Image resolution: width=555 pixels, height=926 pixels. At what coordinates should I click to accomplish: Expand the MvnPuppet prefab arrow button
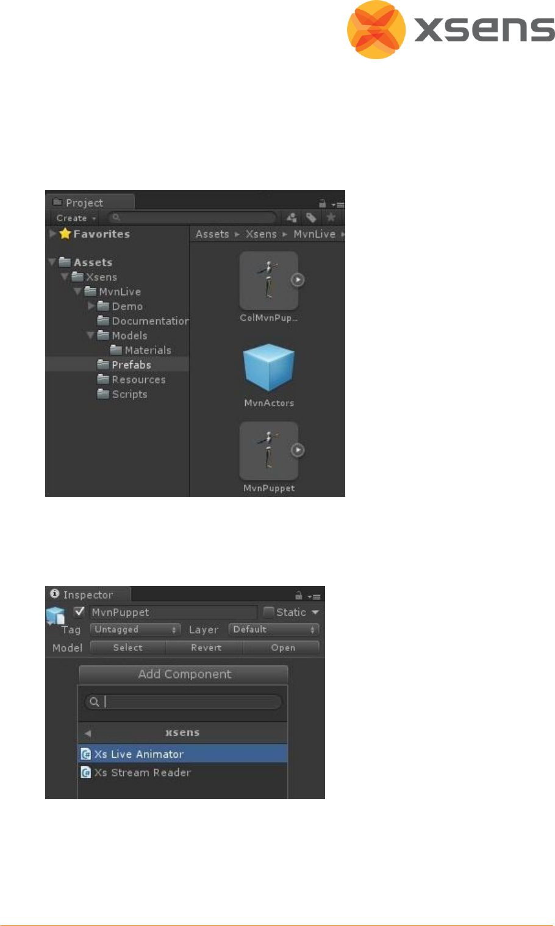coord(297,450)
